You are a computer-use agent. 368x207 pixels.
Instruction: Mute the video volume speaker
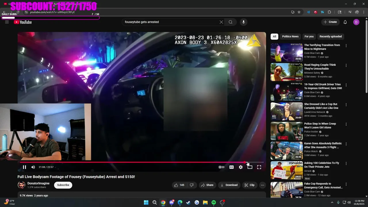pyautogui.click(x=33, y=167)
